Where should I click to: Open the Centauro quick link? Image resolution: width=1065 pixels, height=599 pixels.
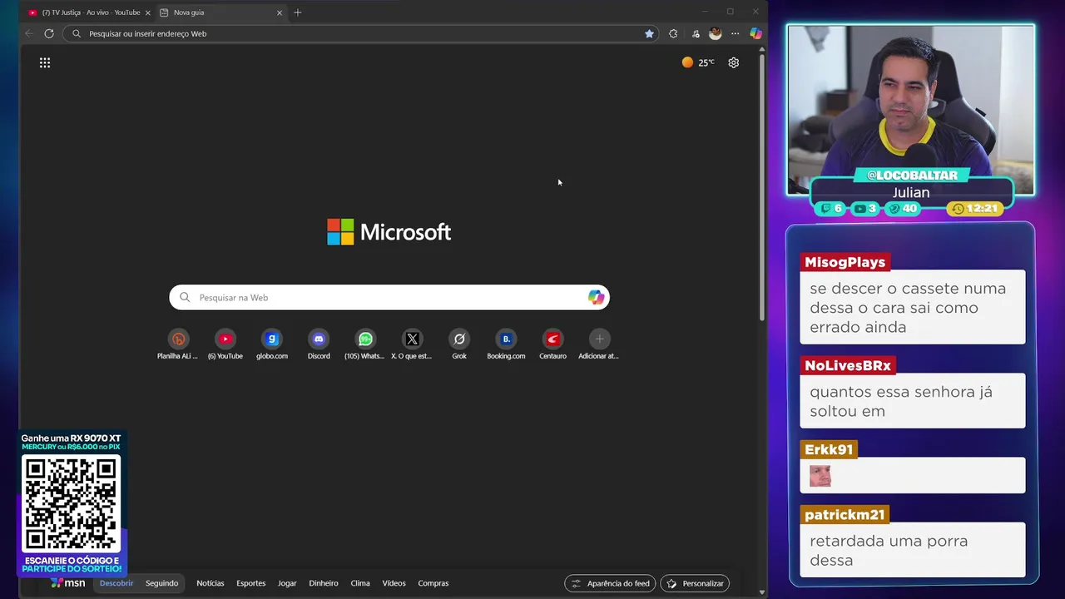click(552, 344)
